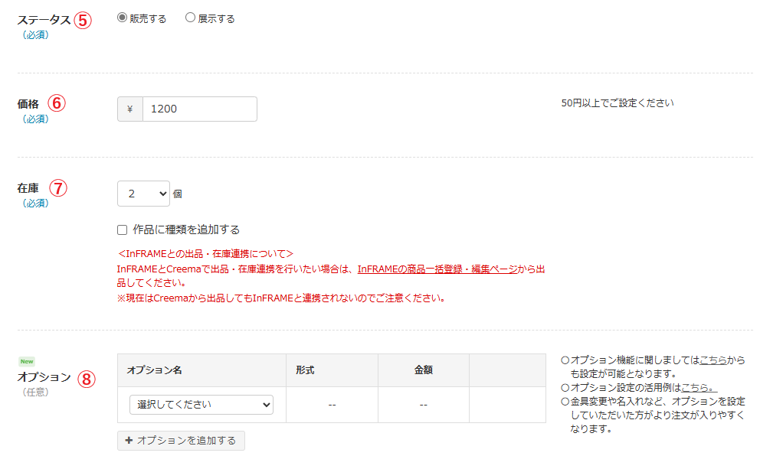Click the ¥ currency symbol prefix
Screen dimensions: 760x469
click(130, 109)
